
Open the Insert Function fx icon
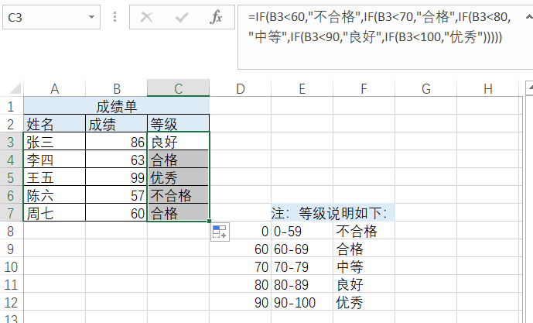[216, 17]
